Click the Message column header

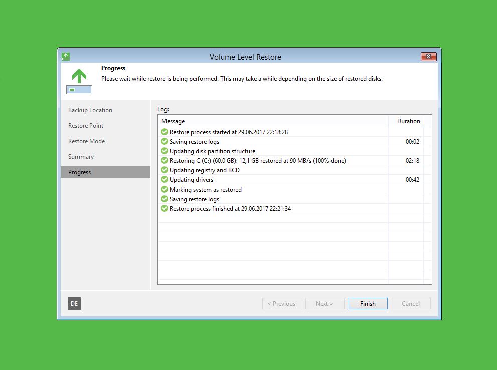point(173,121)
